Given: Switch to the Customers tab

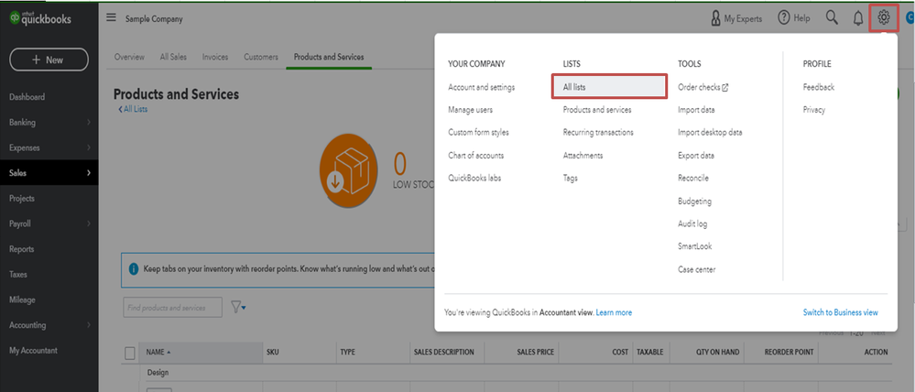Looking at the screenshot, I should 261,57.
